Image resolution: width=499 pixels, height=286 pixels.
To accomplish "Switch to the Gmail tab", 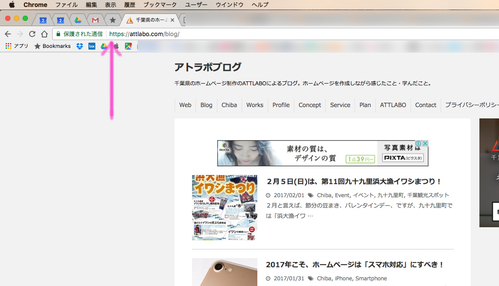I will pos(95,20).
